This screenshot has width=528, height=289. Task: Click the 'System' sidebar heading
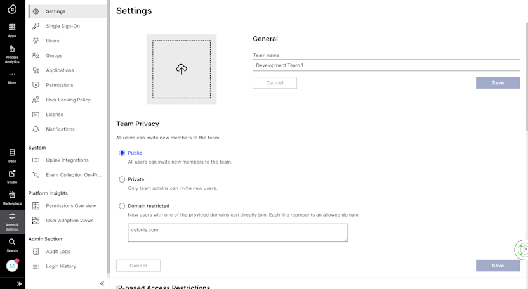37,148
